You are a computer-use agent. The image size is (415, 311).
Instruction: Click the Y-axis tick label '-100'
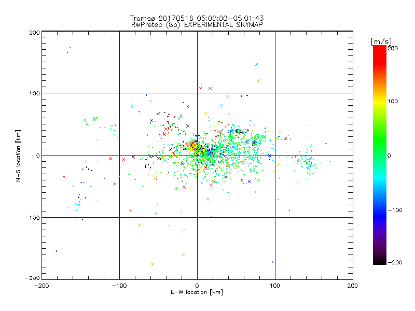coord(32,218)
